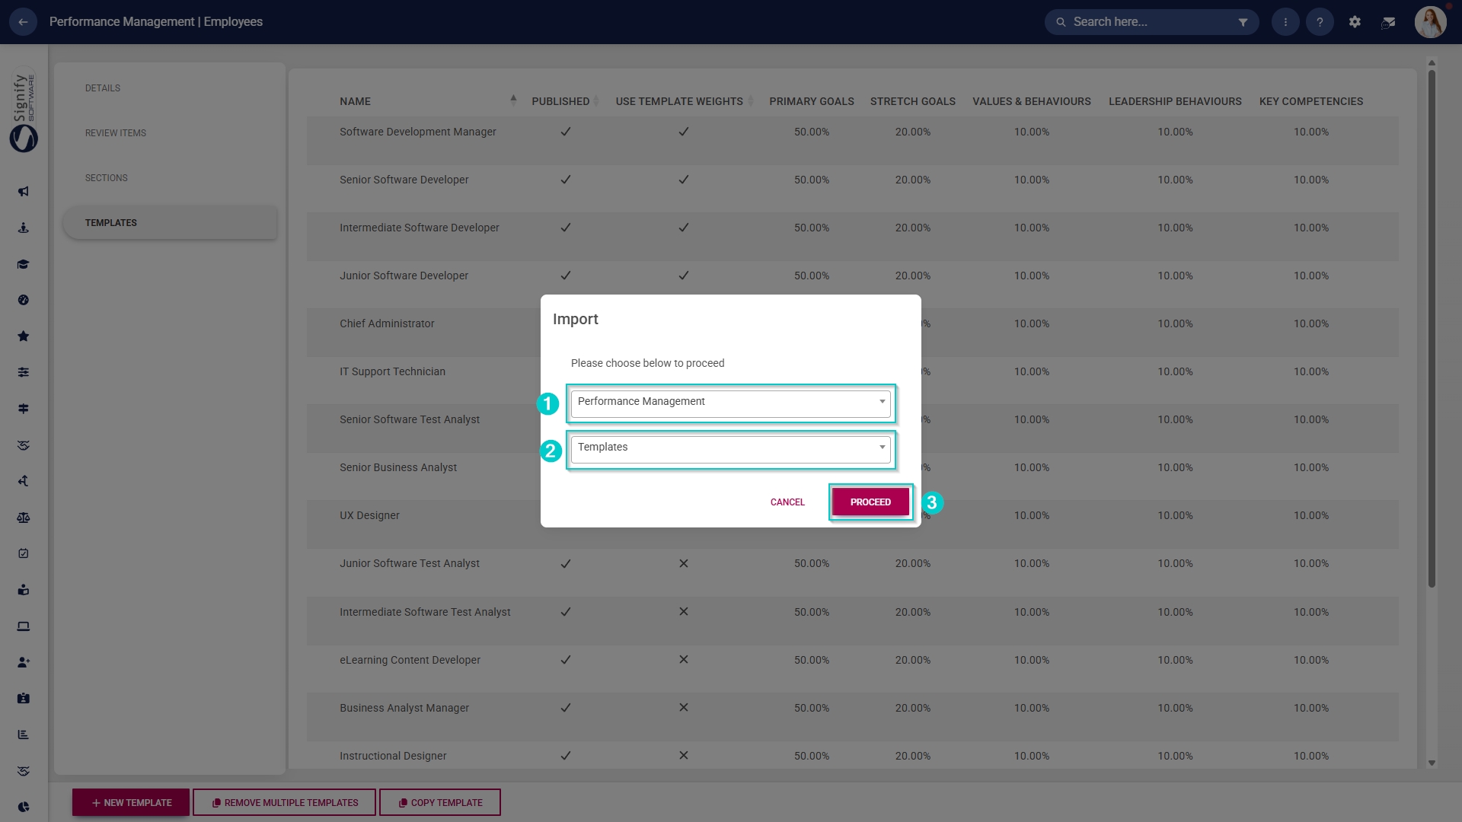
Task: Toggle template weights cross for Business Analyst Manager
Action: click(684, 708)
